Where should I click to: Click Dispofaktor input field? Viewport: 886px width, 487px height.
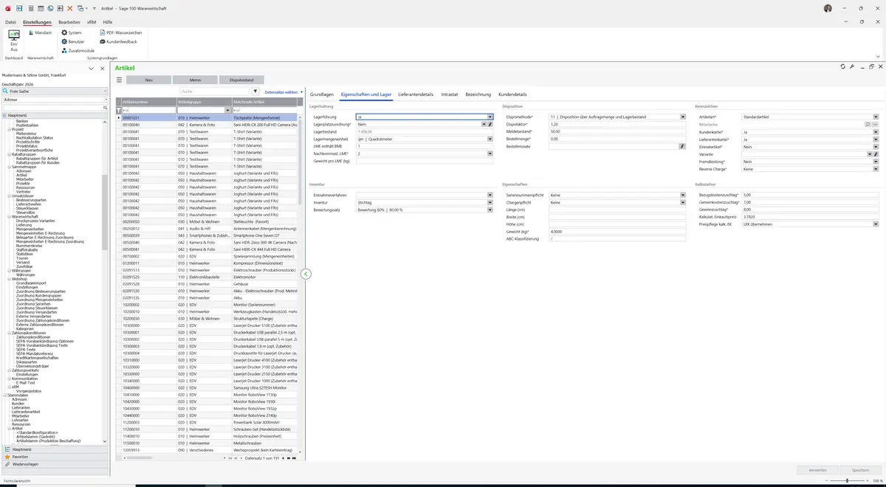pos(617,124)
